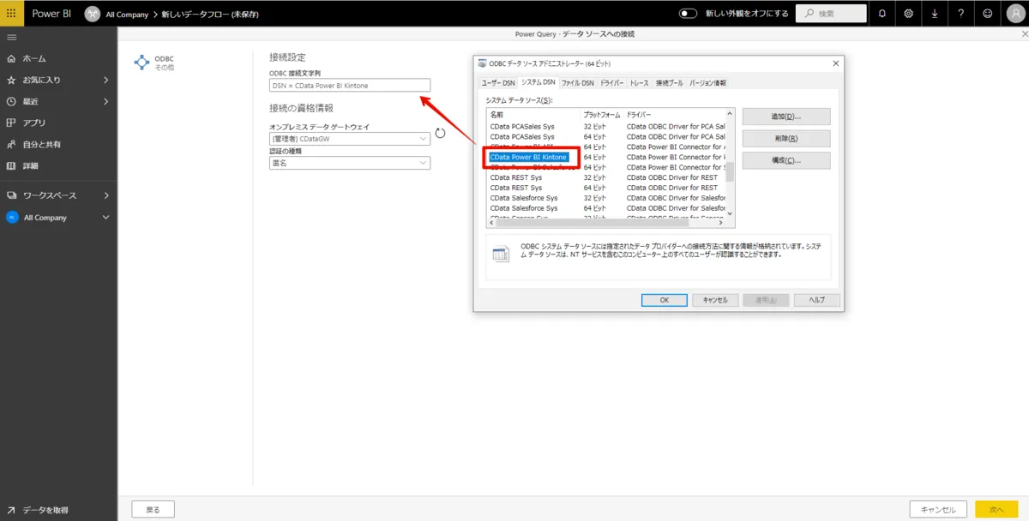1029x521 pixels.
Task: Open the オンプレミスデータゲートウェイ dropdown
Action: pos(348,138)
